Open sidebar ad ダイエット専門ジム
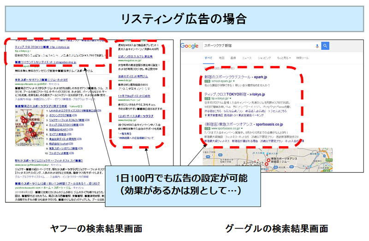The width and height of the screenshot is (369, 241). [x=133, y=76]
